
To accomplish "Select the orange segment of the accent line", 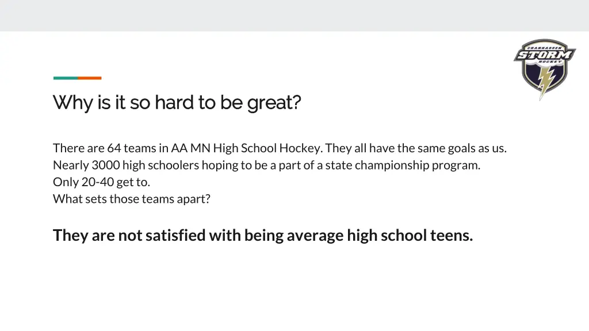I will coord(90,78).
